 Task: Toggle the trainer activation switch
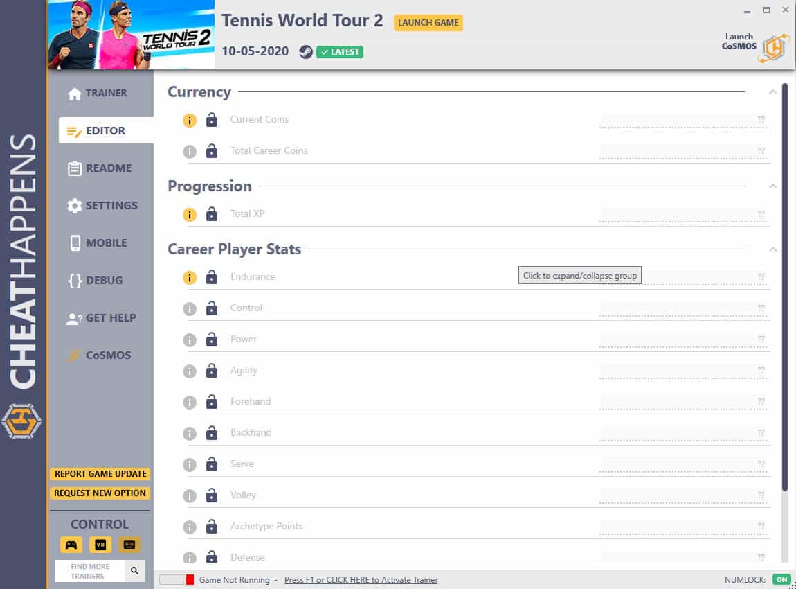coord(176,580)
